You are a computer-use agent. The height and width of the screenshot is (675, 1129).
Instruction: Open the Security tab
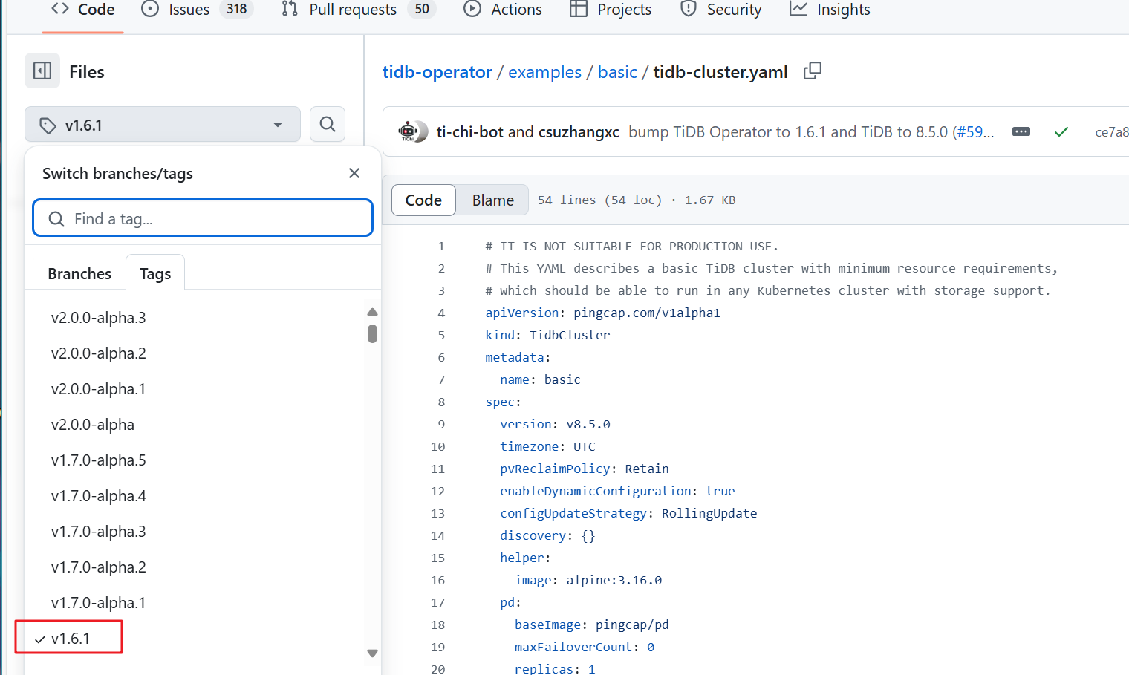721,10
